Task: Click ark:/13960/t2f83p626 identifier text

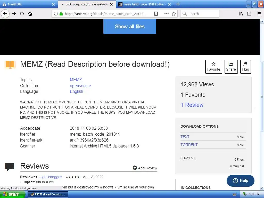Action: (89, 140)
